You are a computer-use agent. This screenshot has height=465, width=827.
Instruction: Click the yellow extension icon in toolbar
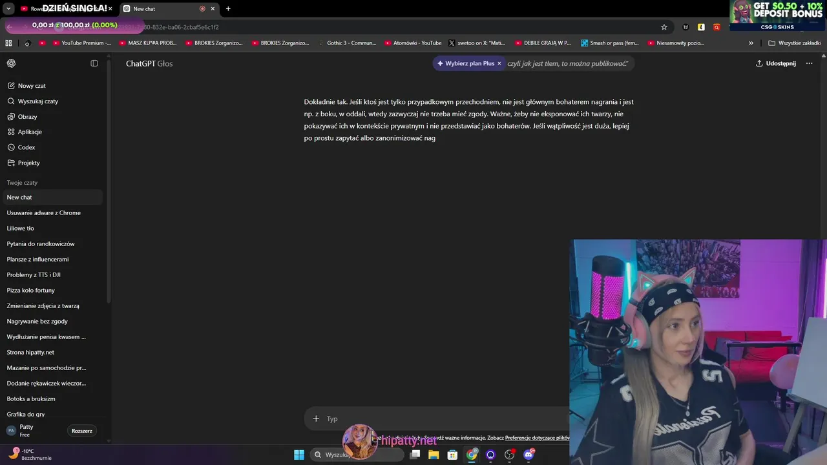pyautogui.click(x=701, y=27)
